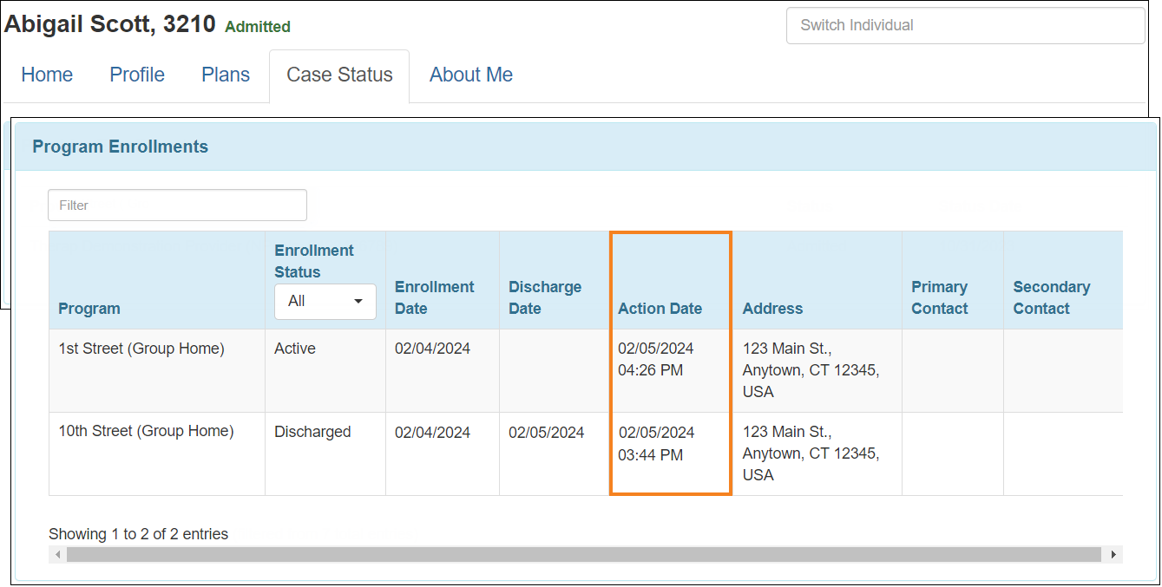Expand the Enrollment Status All dropdown
Image resolution: width=1162 pixels, height=587 pixels.
coord(325,302)
